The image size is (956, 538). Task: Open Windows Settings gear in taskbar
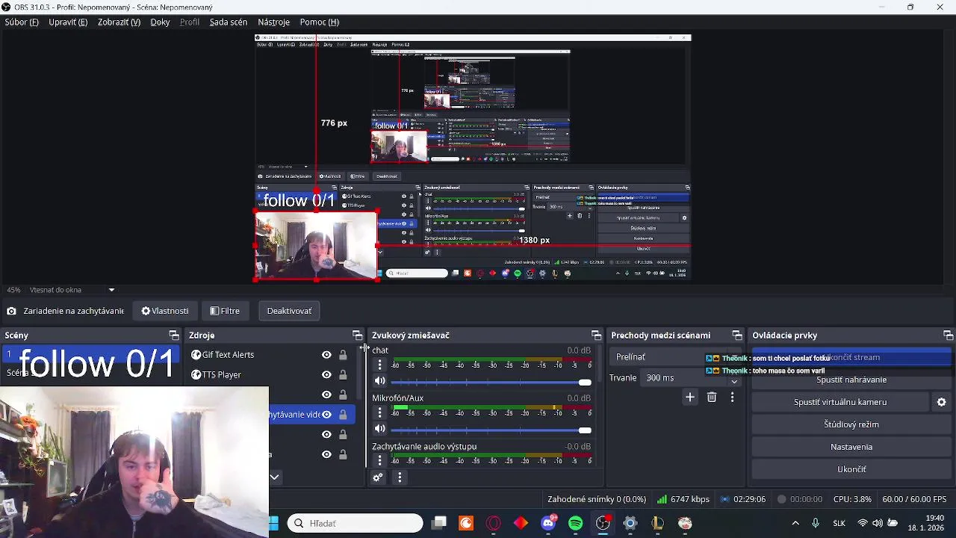[630, 523]
